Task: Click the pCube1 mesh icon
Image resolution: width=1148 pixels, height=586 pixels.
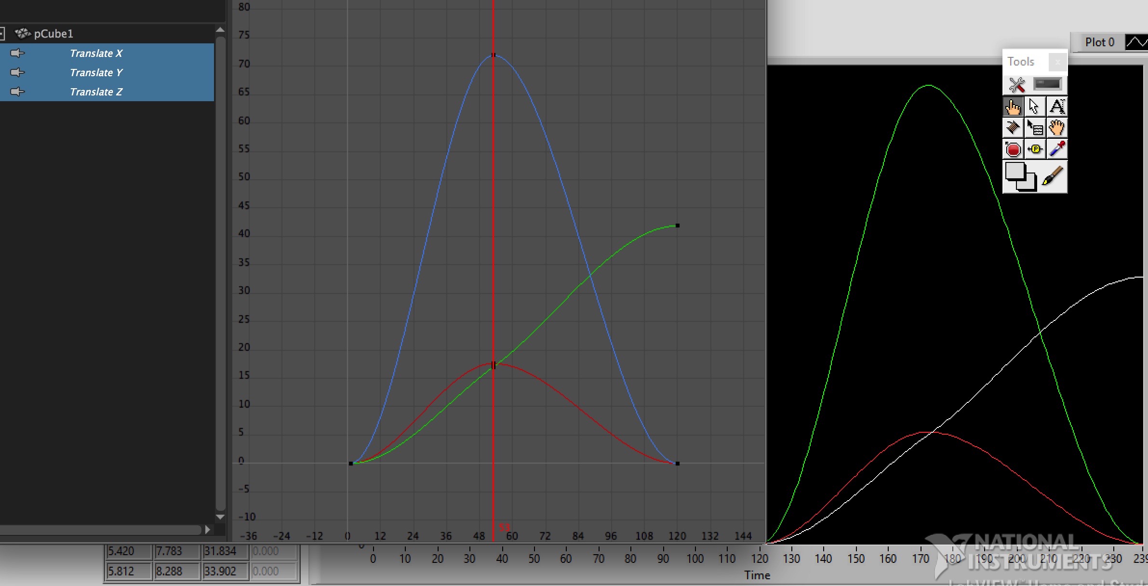Action: 23,33
